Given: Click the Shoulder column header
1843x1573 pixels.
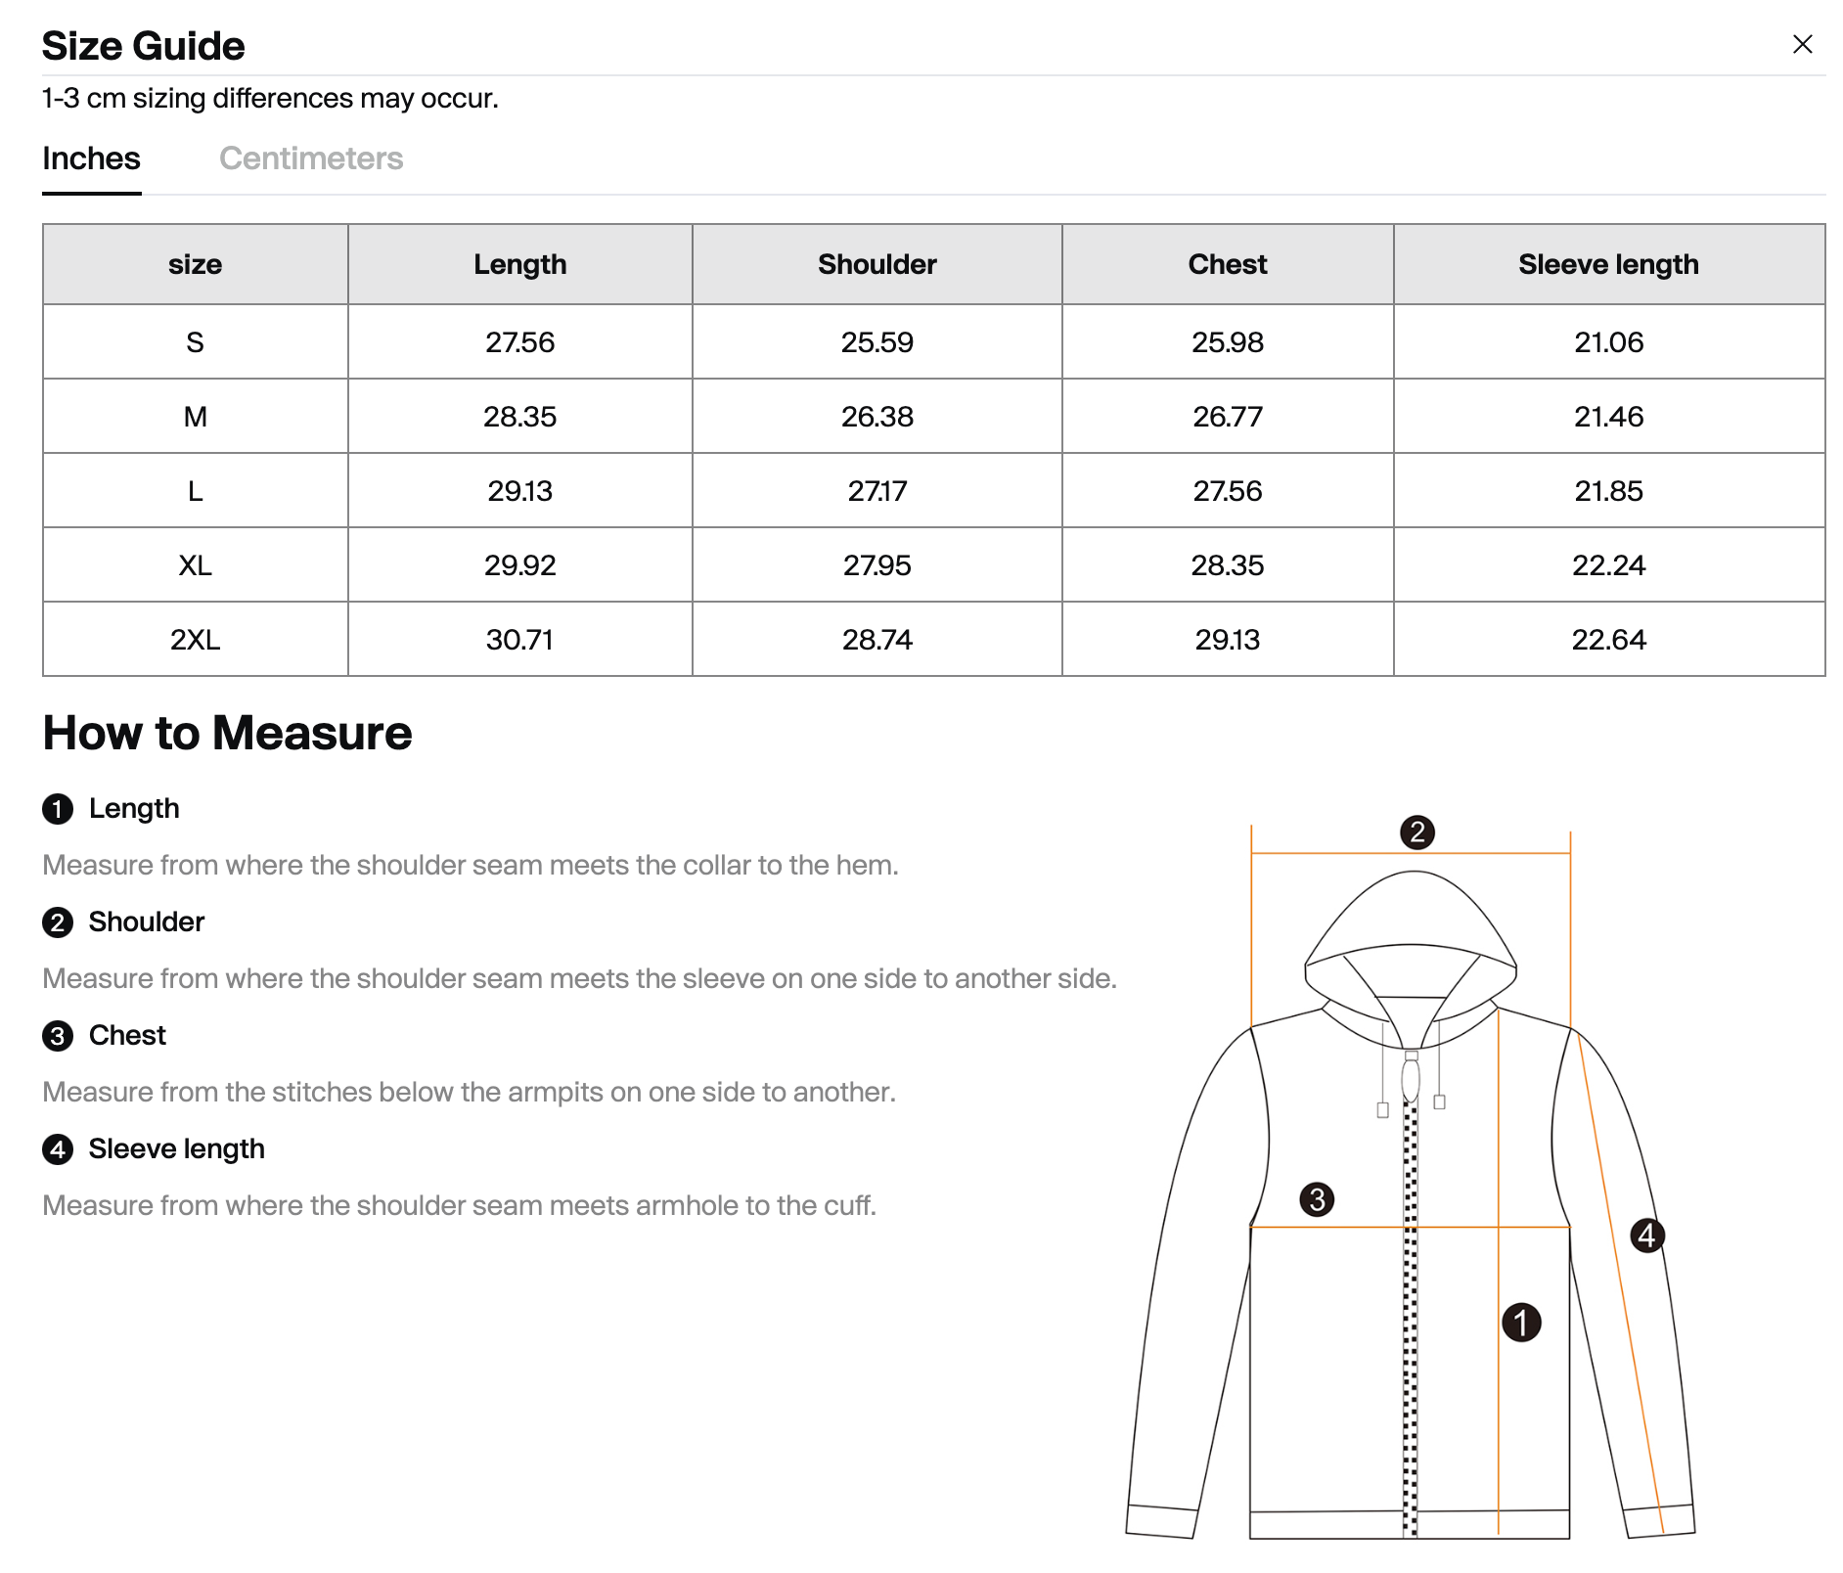Looking at the screenshot, I should pos(877,264).
